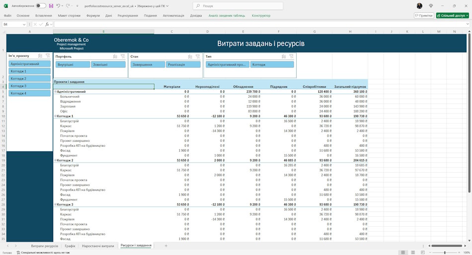Filter by Внутрішні in Портфель slicer
This screenshot has width=472, height=255.
coord(73,64)
